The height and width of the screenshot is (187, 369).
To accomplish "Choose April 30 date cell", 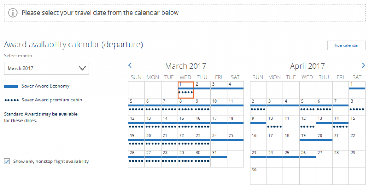I will tap(258, 176).
